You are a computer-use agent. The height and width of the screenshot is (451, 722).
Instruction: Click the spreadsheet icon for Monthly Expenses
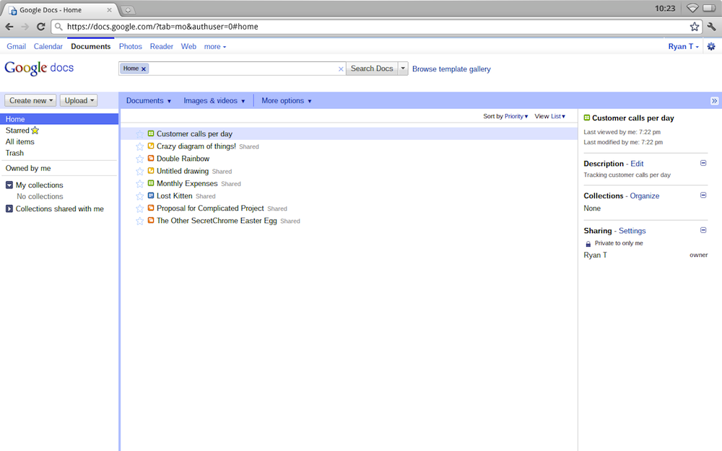(x=151, y=183)
